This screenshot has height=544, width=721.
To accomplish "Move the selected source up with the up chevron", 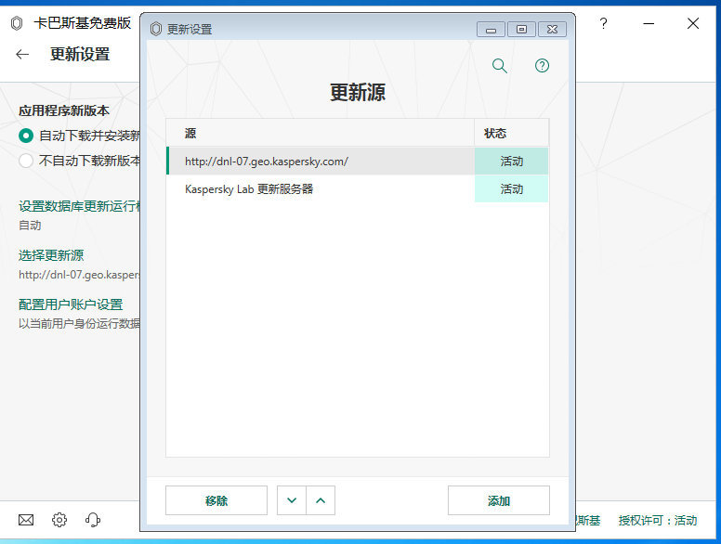I will (x=321, y=500).
